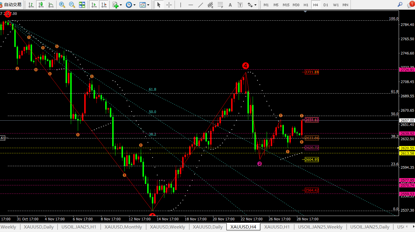Expand the indicators dropdown arrow
This screenshot has height=232, width=415.
[x=121, y=5]
